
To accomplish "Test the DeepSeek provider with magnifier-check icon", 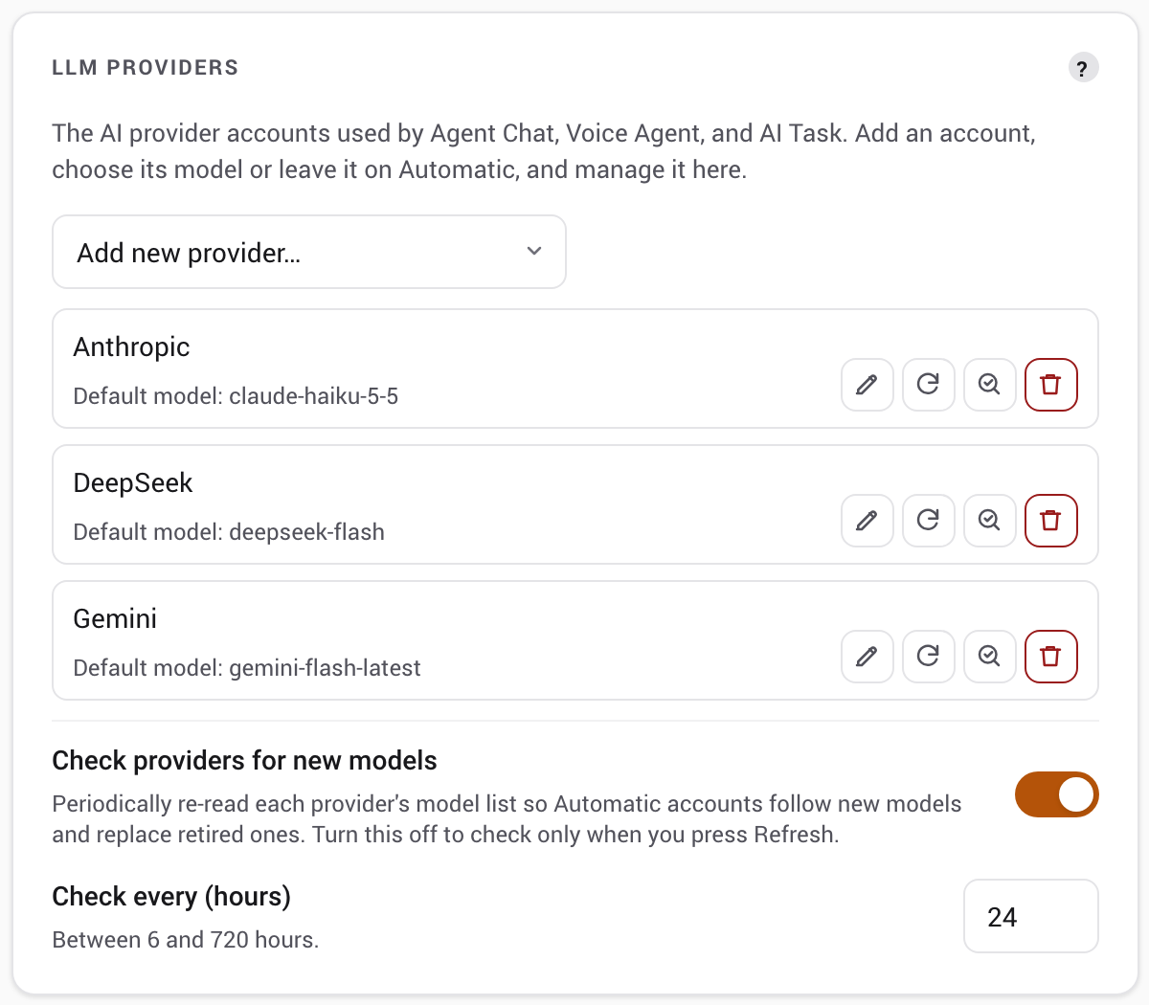I will [990, 521].
